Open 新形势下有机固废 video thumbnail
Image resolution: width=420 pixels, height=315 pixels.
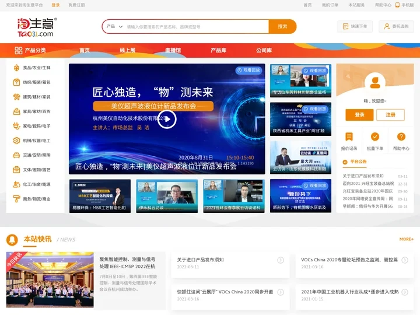(300, 196)
